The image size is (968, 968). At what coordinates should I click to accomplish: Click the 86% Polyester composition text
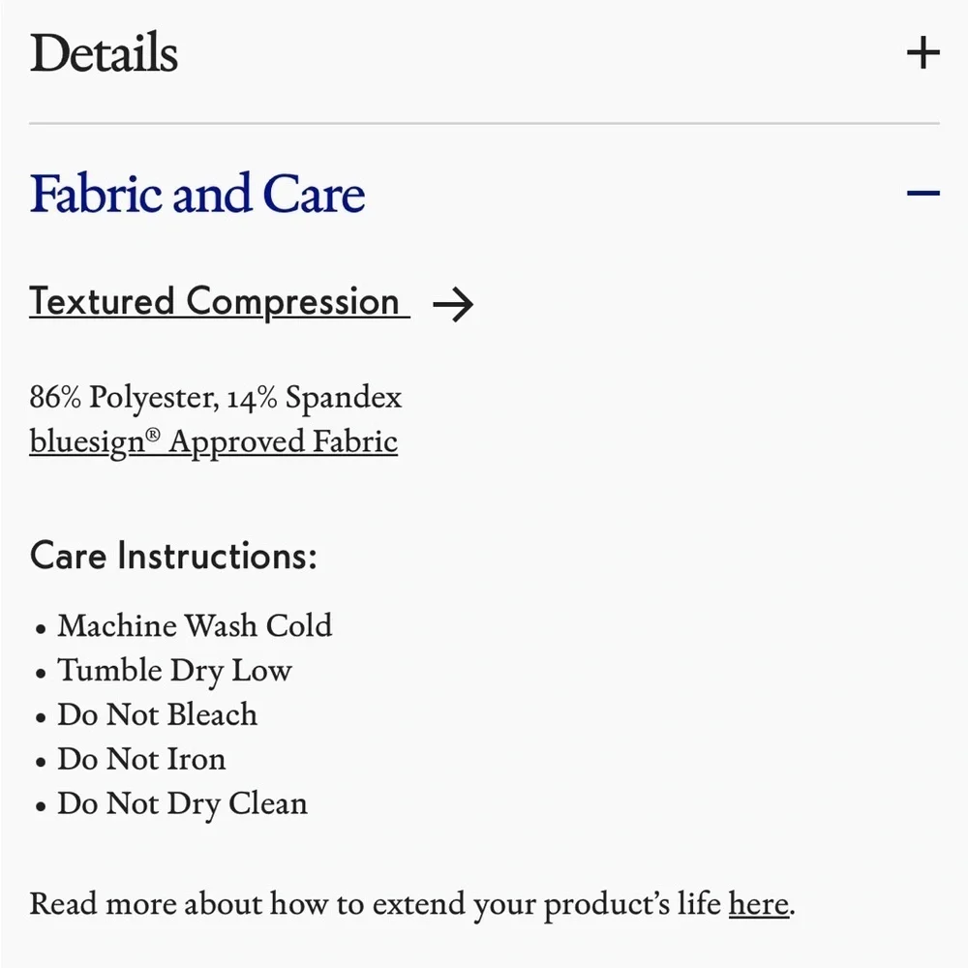point(124,397)
